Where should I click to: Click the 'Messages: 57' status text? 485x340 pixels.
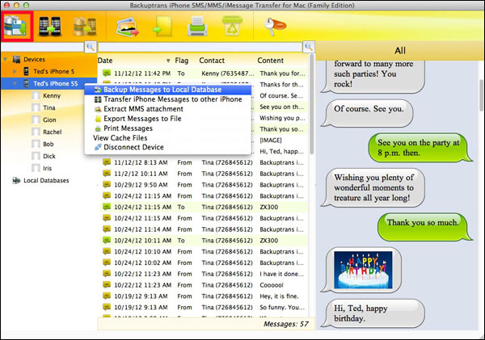[x=286, y=324]
